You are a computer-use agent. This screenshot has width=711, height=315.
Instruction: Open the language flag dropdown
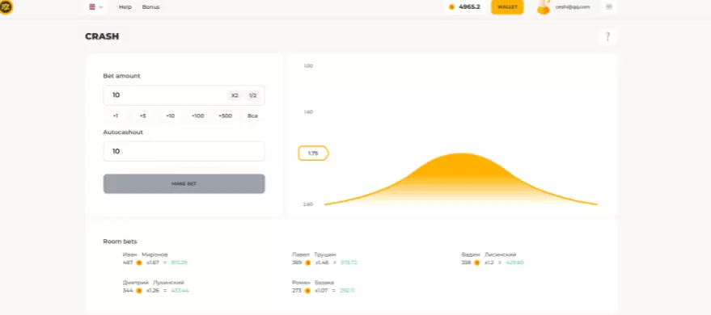click(x=95, y=6)
